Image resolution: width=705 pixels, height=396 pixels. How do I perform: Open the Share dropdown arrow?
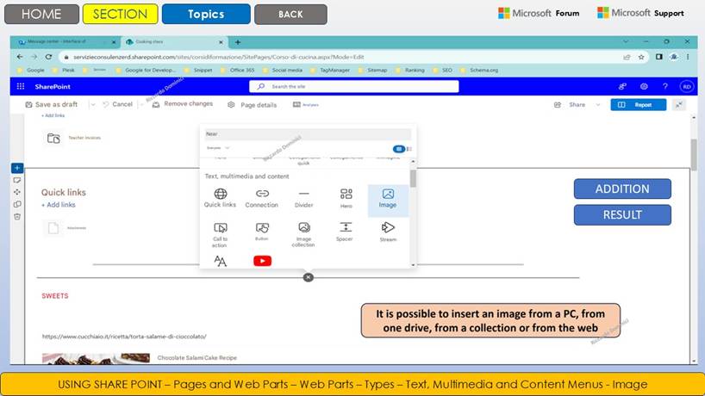click(x=598, y=105)
